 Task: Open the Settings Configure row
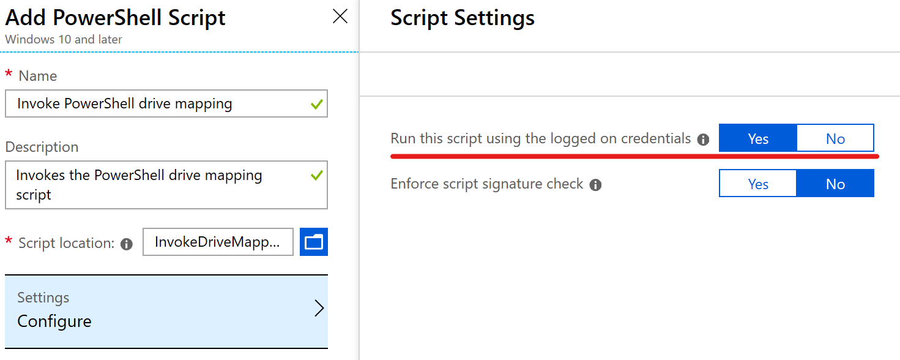coord(166,311)
